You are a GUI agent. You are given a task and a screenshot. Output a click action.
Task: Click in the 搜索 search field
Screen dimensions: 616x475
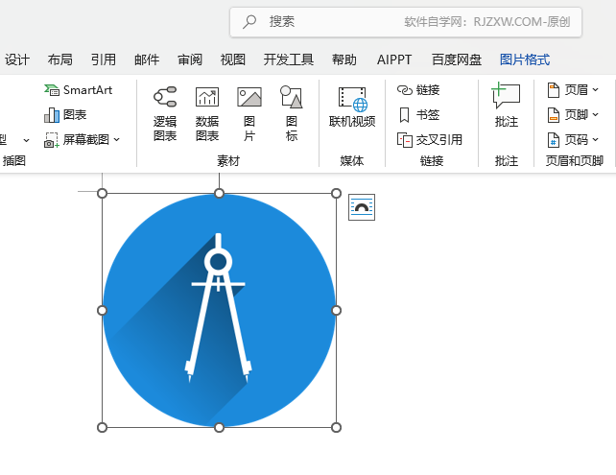406,22
